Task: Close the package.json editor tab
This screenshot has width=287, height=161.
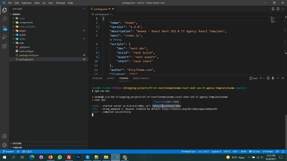Action: click(113, 9)
